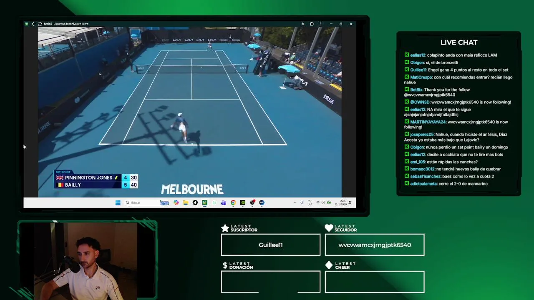Open notifications bell in system tray

coord(350,202)
